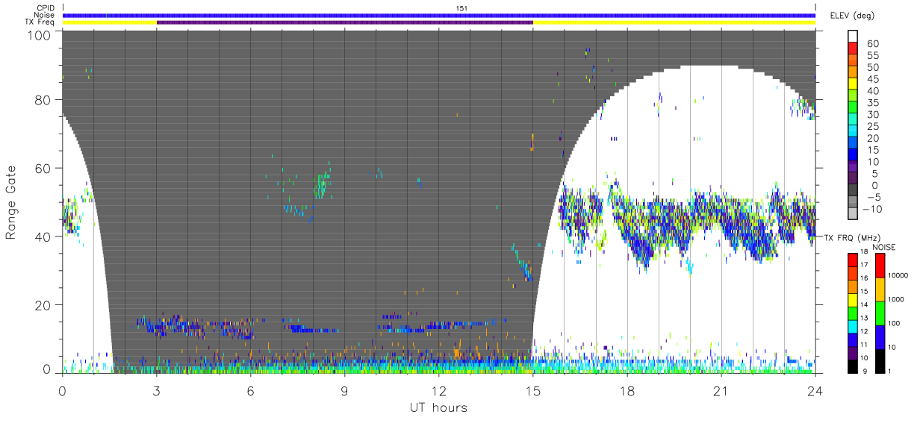Image resolution: width=917 pixels, height=423 pixels.
Task: Click the 21 tick on UT hours axis
Action: coord(721,391)
